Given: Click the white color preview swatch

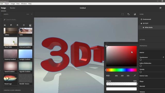Looking at the screenshot, I should point(121,89).
